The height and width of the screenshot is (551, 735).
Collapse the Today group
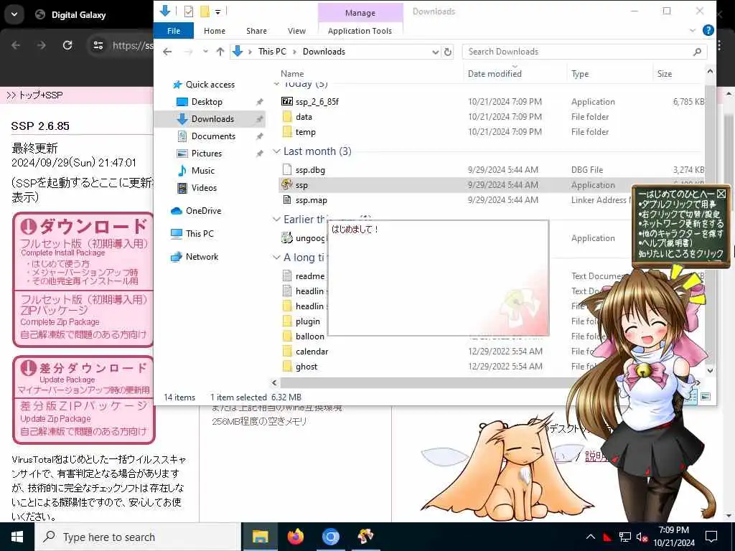point(276,84)
